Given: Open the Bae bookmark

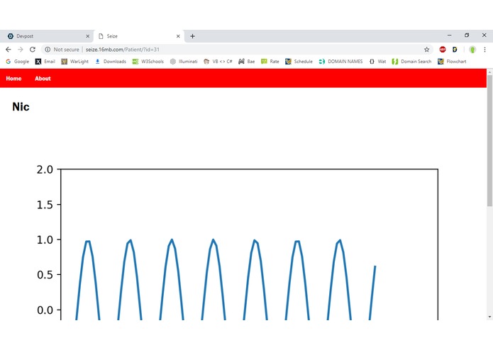Looking at the screenshot, I should click(247, 62).
